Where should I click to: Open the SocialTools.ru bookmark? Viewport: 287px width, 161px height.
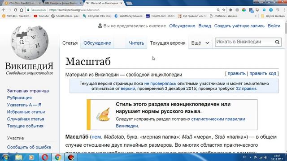pos(65,16)
